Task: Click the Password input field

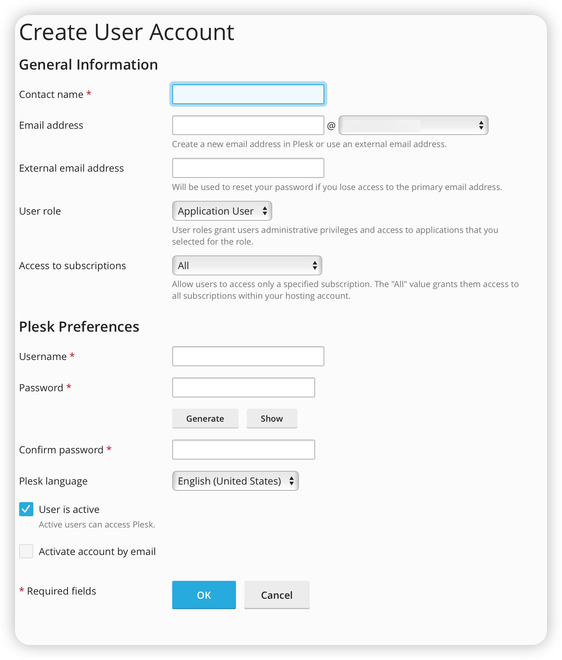Action: point(243,387)
